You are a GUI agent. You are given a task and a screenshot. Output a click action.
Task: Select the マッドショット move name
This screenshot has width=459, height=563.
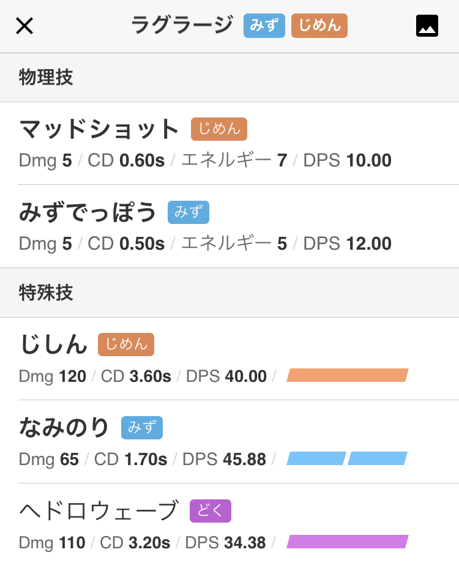(x=99, y=129)
